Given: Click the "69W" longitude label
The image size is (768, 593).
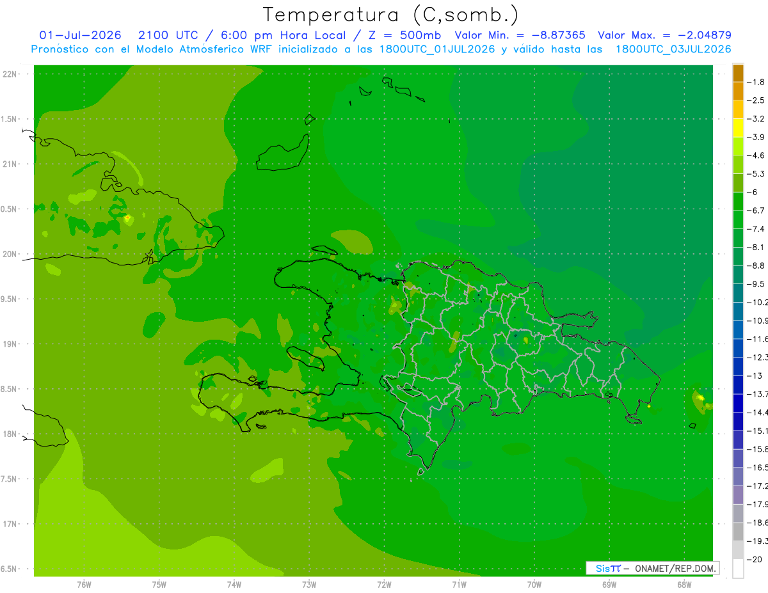Looking at the screenshot, I should click(609, 584).
